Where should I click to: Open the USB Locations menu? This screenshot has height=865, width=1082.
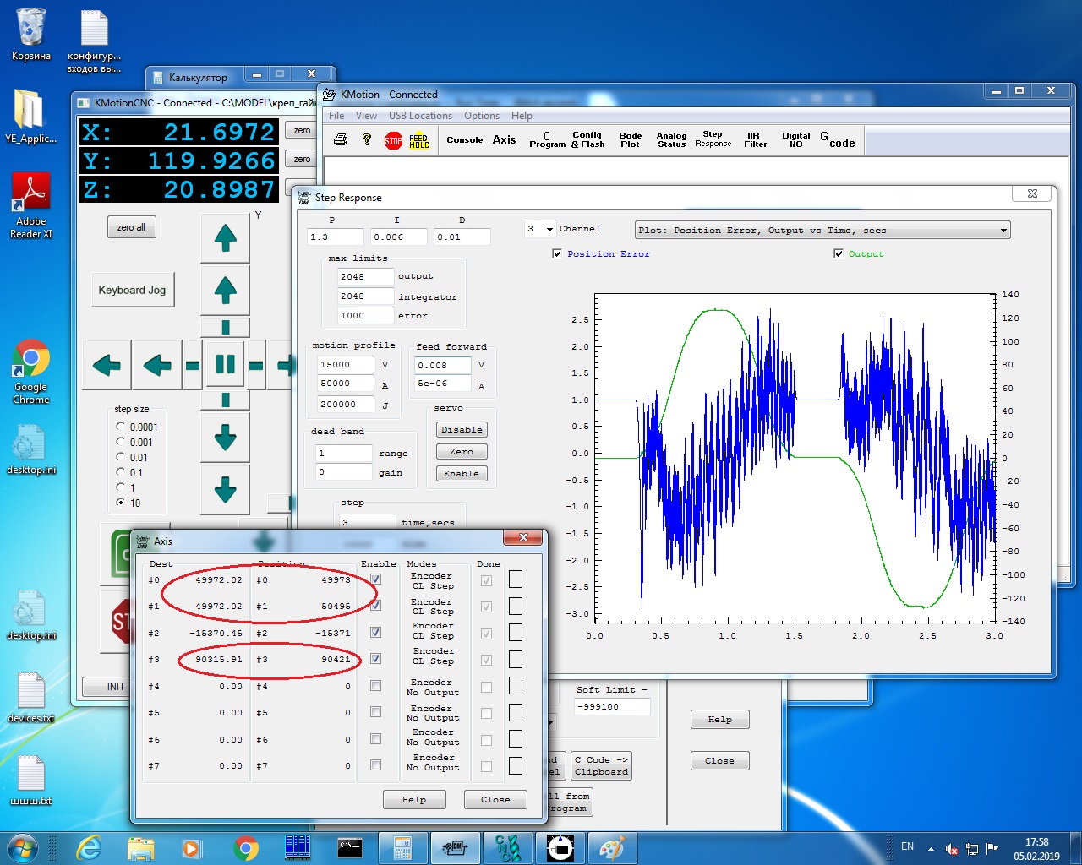420,116
